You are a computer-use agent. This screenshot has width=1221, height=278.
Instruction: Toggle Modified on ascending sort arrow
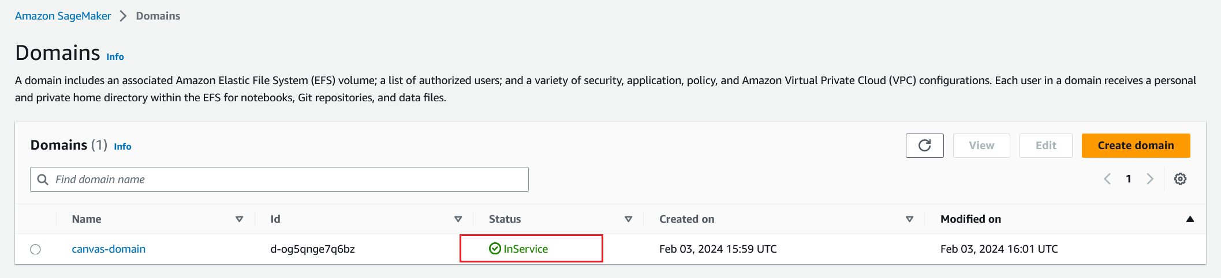tap(1190, 219)
